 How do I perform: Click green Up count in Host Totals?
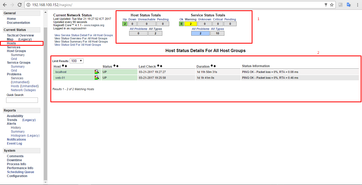(125, 24)
